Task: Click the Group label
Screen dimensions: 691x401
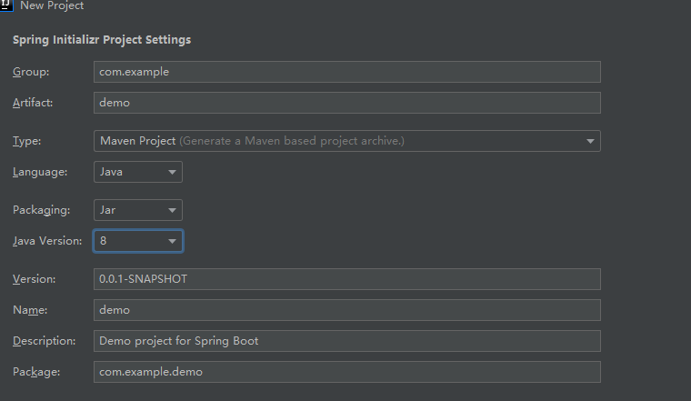Action: coord(31,72)
